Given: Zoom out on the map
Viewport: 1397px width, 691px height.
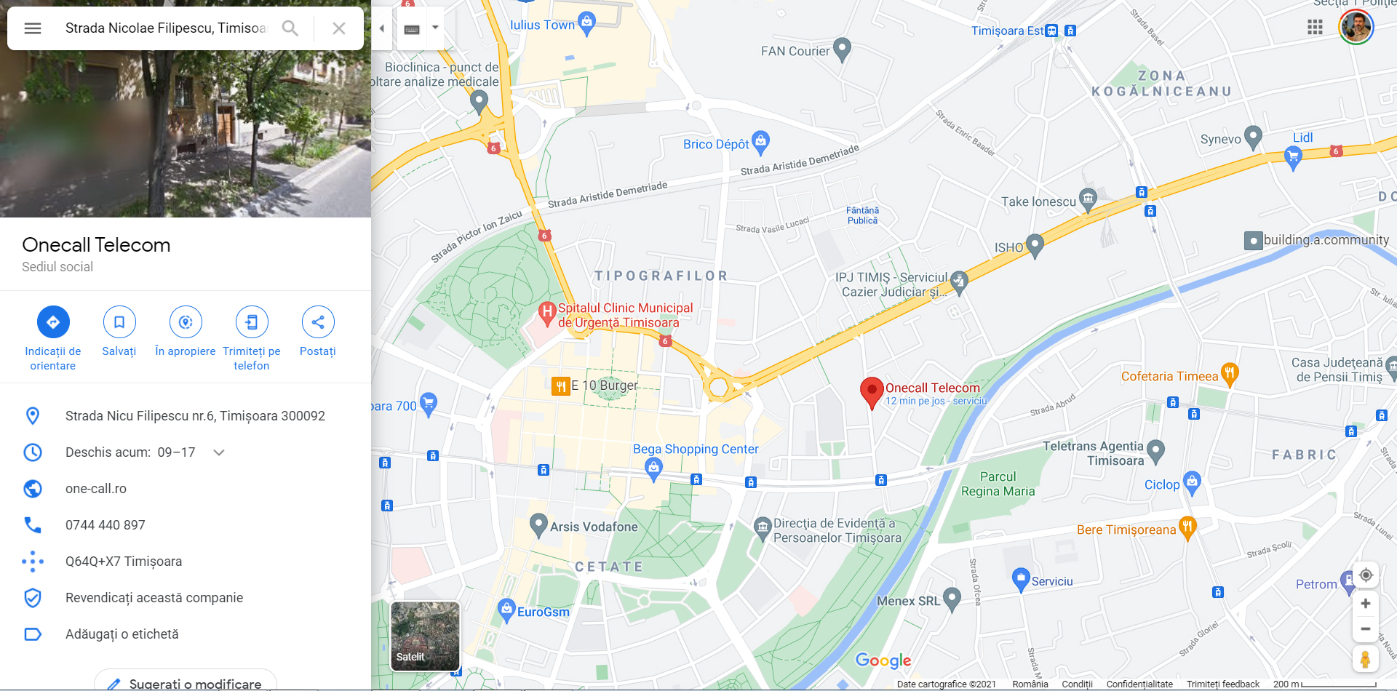Looking at the screenshot, I should tap(1366, 629).
